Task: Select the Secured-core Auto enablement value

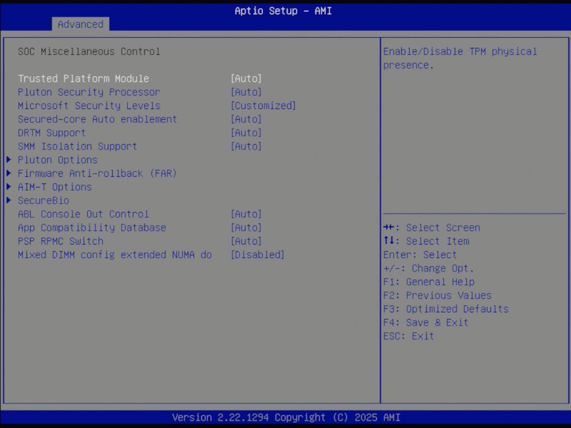Action: coord(97,119)
